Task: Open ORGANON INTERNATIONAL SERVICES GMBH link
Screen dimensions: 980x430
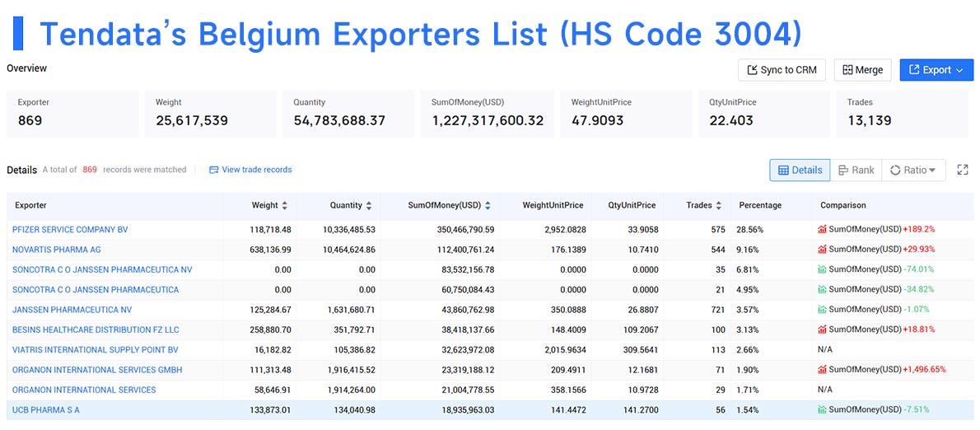Action: (97, 369)
